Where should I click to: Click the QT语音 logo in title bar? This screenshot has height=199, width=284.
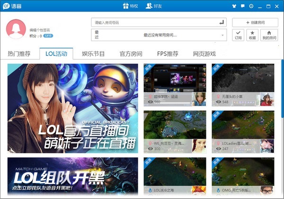point(12,6)
